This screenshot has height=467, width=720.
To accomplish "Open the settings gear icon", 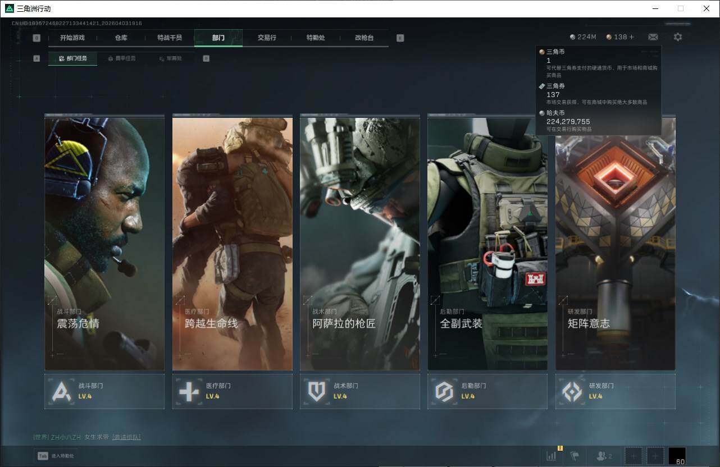I will (x=678, y=37).
